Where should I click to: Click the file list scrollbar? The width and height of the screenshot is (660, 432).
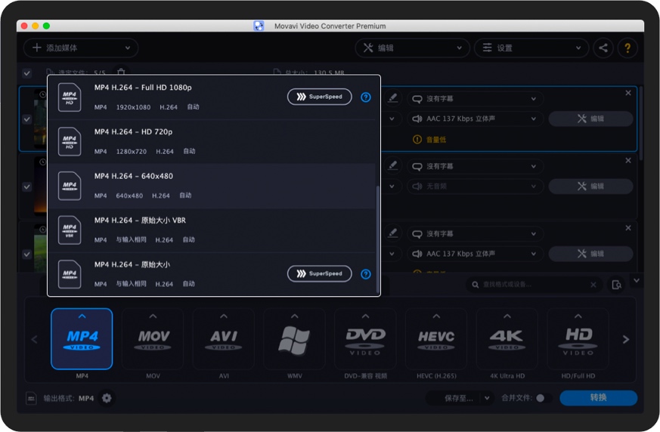(640, 123)
